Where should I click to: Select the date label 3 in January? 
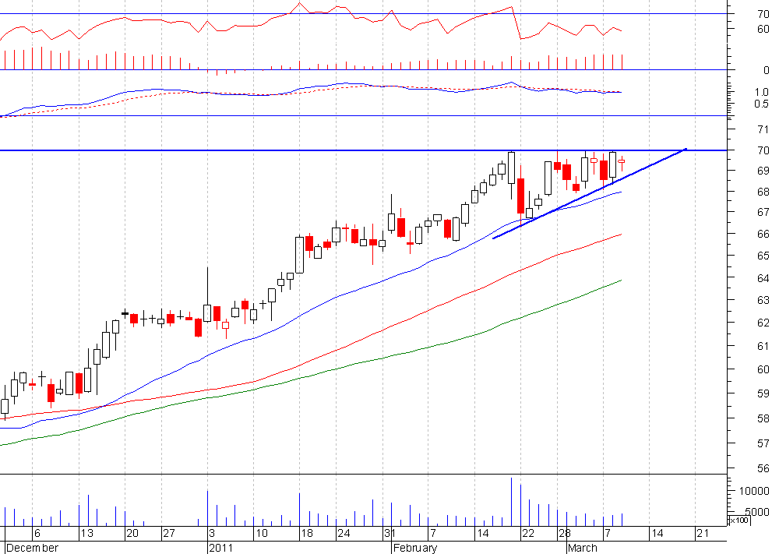click(x=212, y=533)
